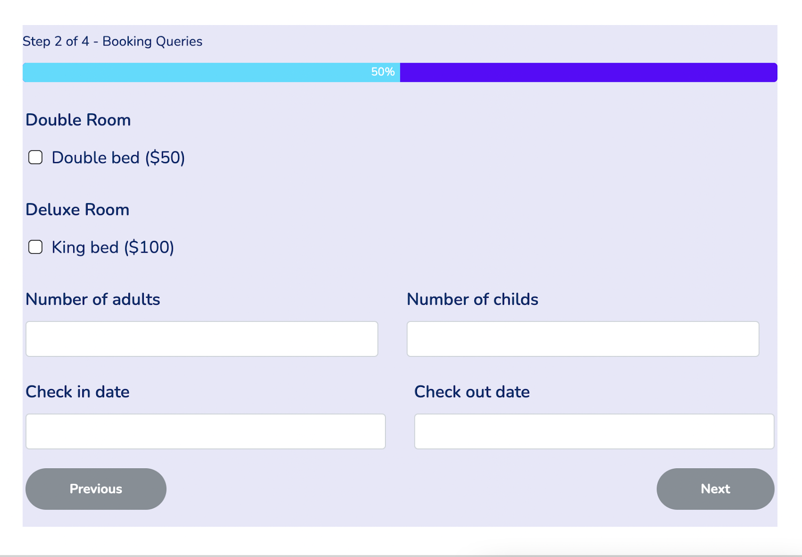Open the Check in date field
This screenshot has height=557, width=802.
[206, 431]
